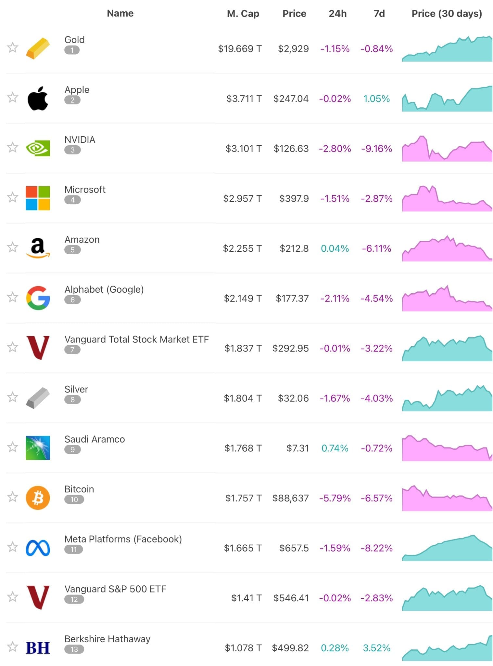Open the NVIDIA logo icon
The width and height of the screenshot is (493, 666).
(x=38, y=148)
